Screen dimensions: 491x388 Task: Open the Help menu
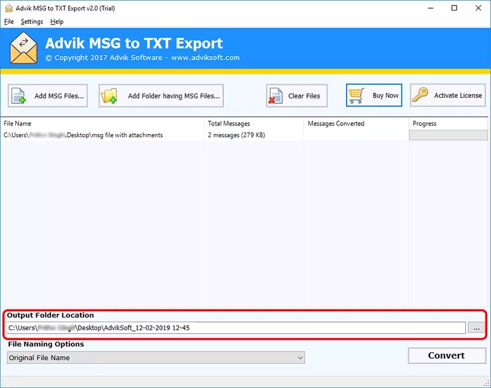[56, 22]
